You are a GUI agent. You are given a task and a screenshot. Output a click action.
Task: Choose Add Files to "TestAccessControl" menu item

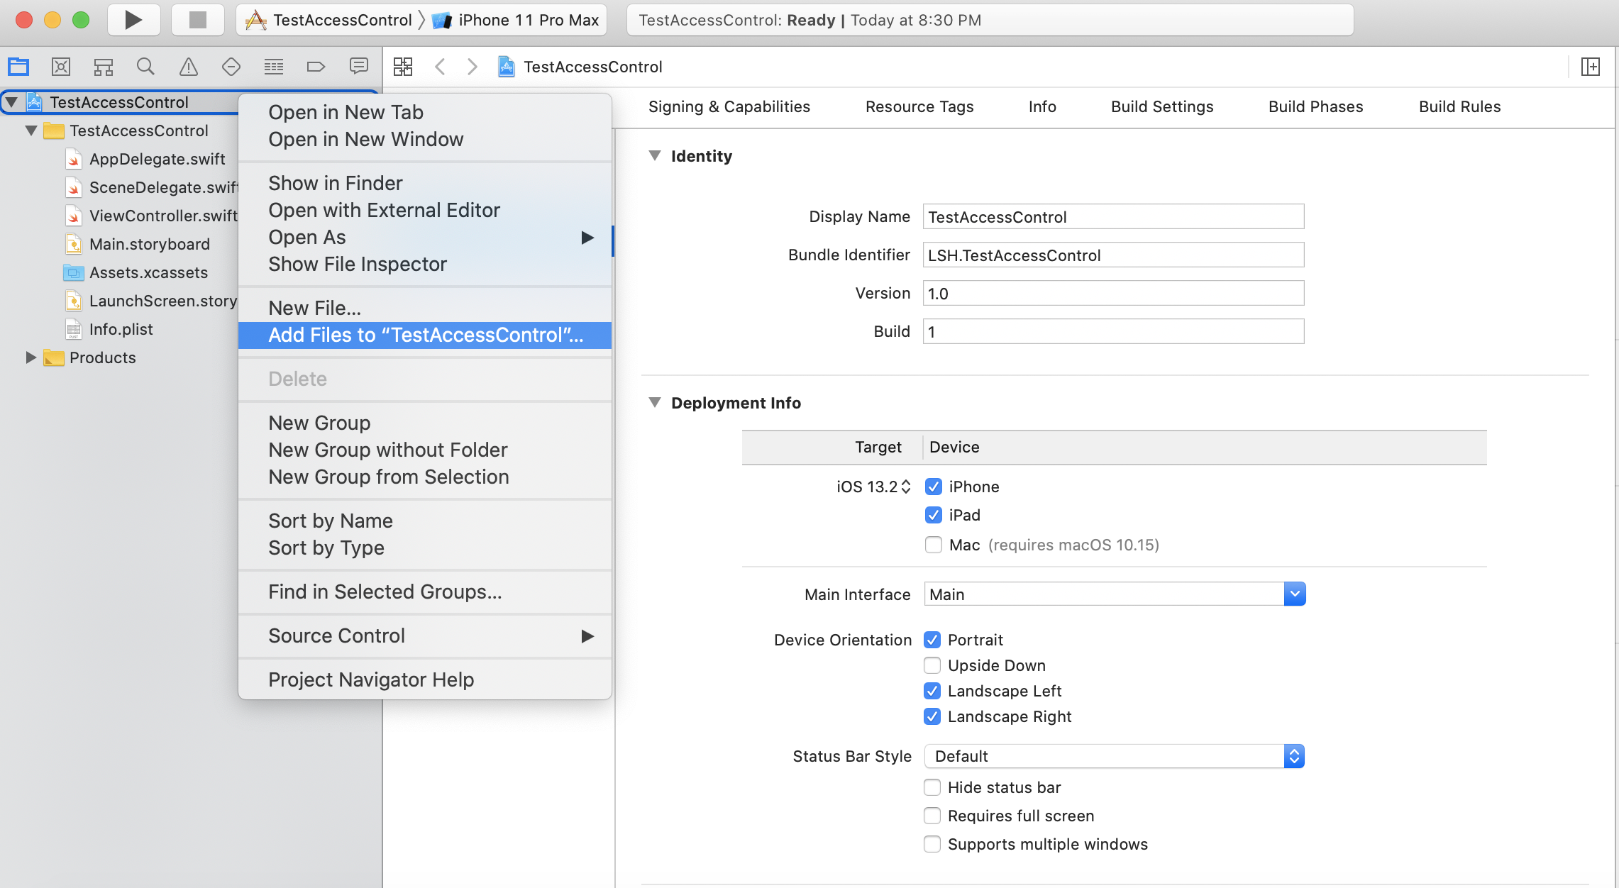tap(426, 335)
